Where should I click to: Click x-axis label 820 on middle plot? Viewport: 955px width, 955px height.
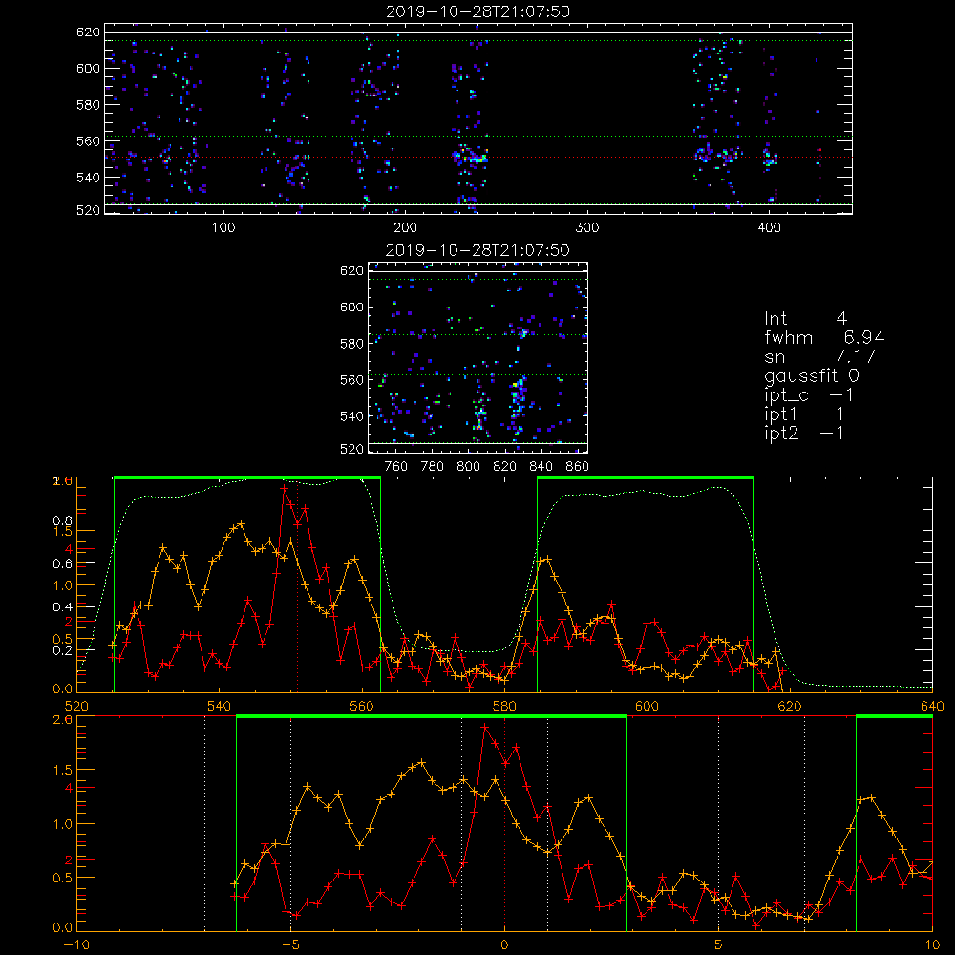pos(505,467)
